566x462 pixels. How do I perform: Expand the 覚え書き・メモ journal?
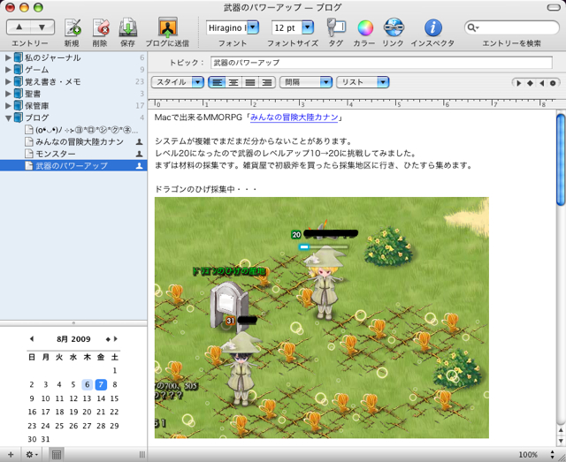point(8,82)
